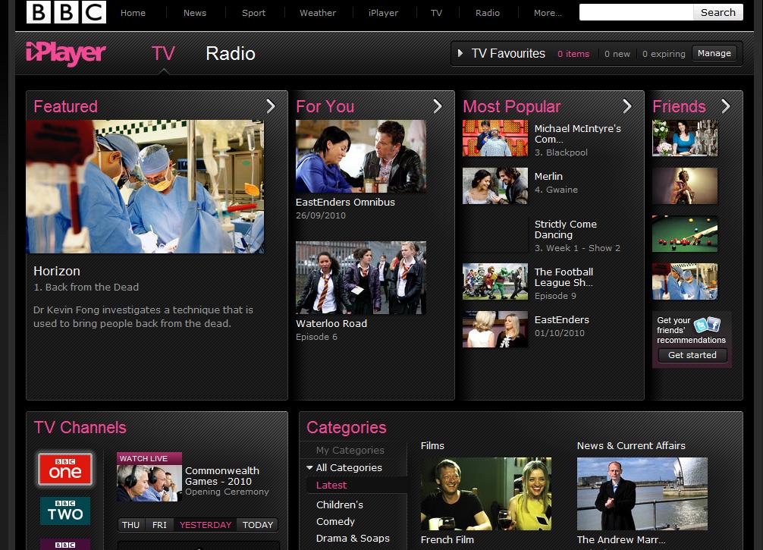Click the Manage favourites button

[714, 53]
